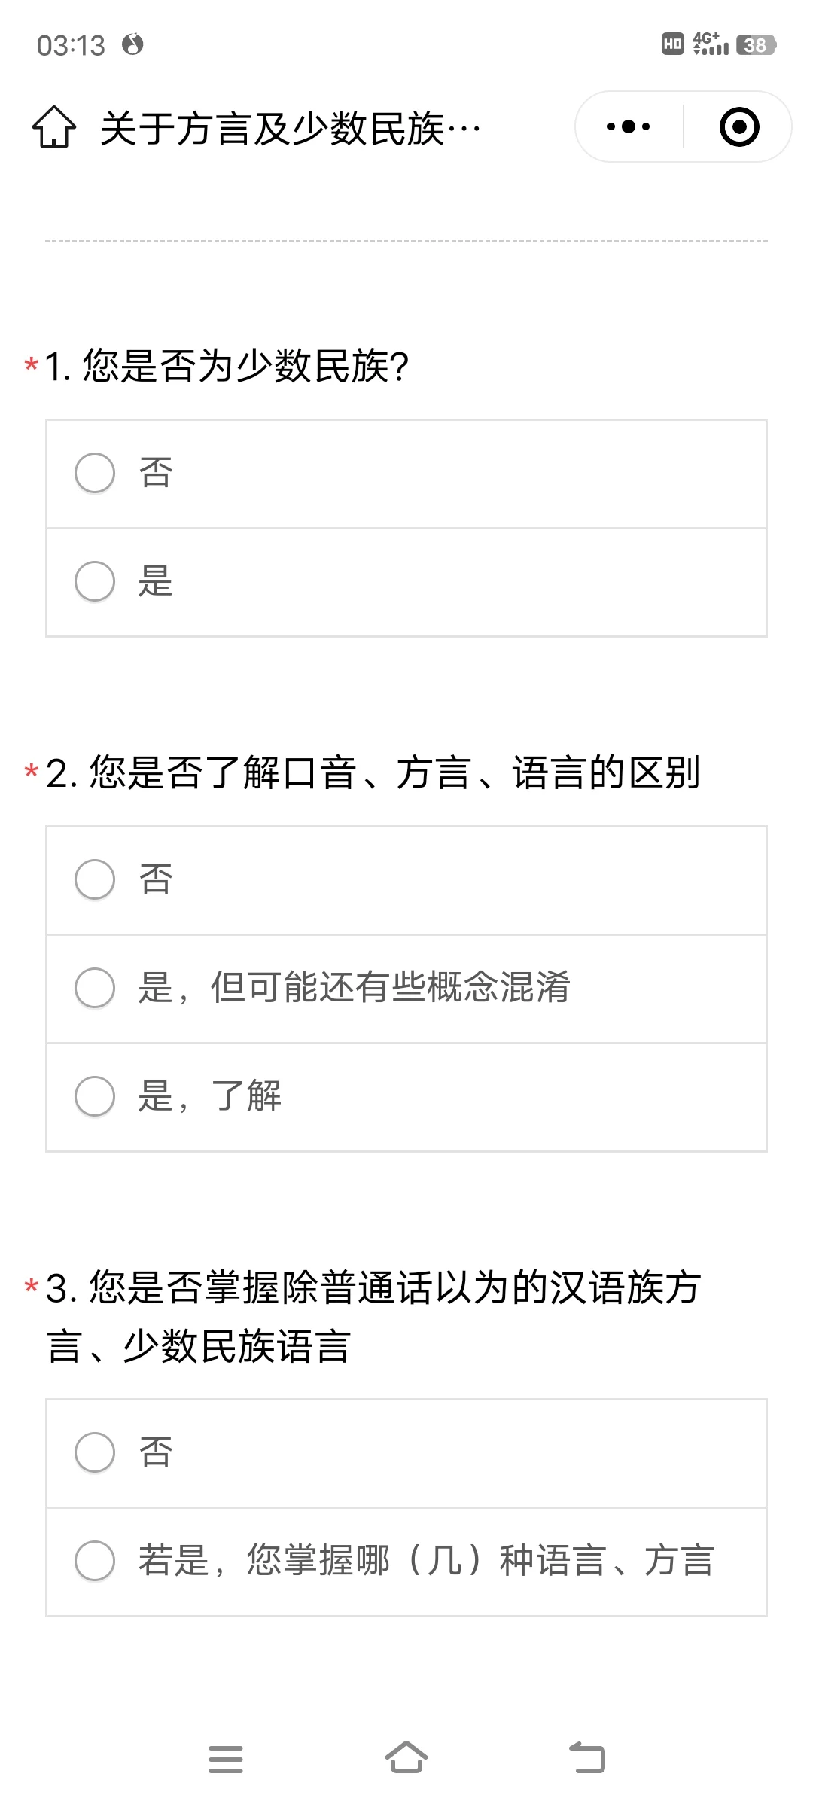The image size is (813, 1807).
Task: Tap the 4G signal strength icon
Action: (x=711, y=44)
